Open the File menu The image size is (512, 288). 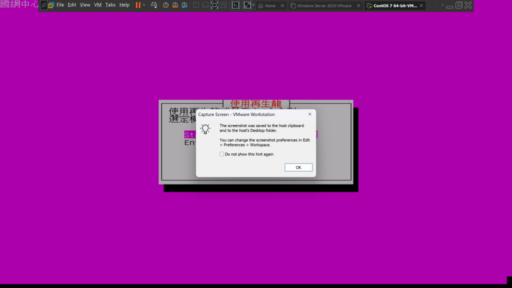(x=60, y=5)
